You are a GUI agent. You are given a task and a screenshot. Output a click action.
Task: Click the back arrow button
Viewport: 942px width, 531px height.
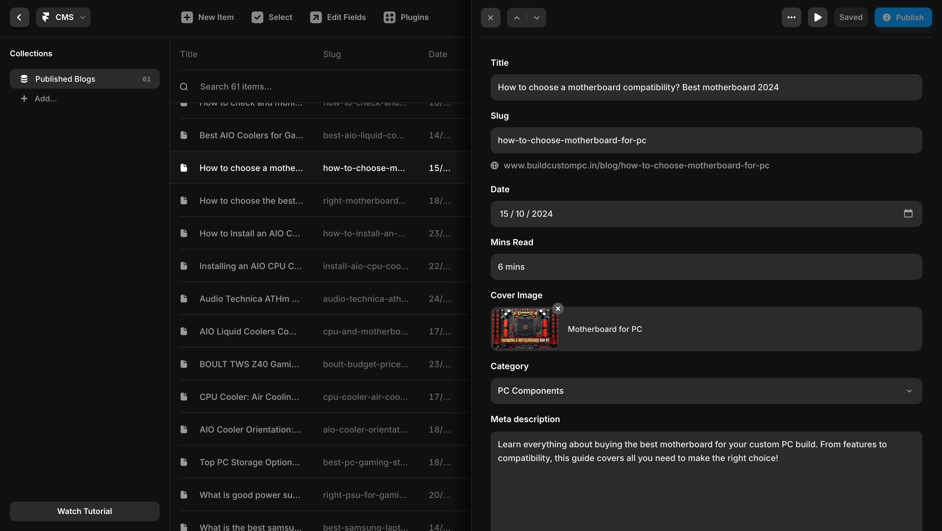[19, 17]
